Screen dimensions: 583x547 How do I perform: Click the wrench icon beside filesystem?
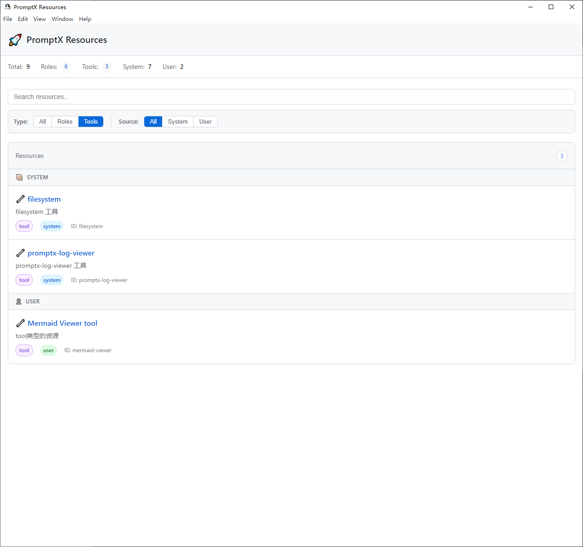pos(20,199)
